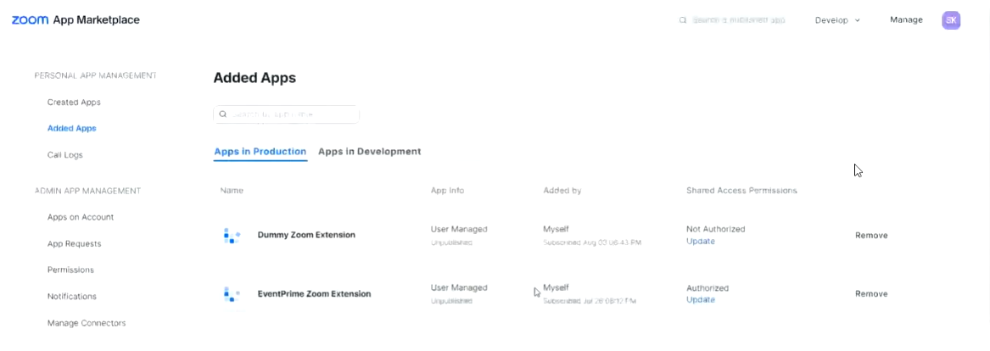990x351 pixels.
Task: Click the Dummy Zoom Extension app icon
Action: (232, 236)
